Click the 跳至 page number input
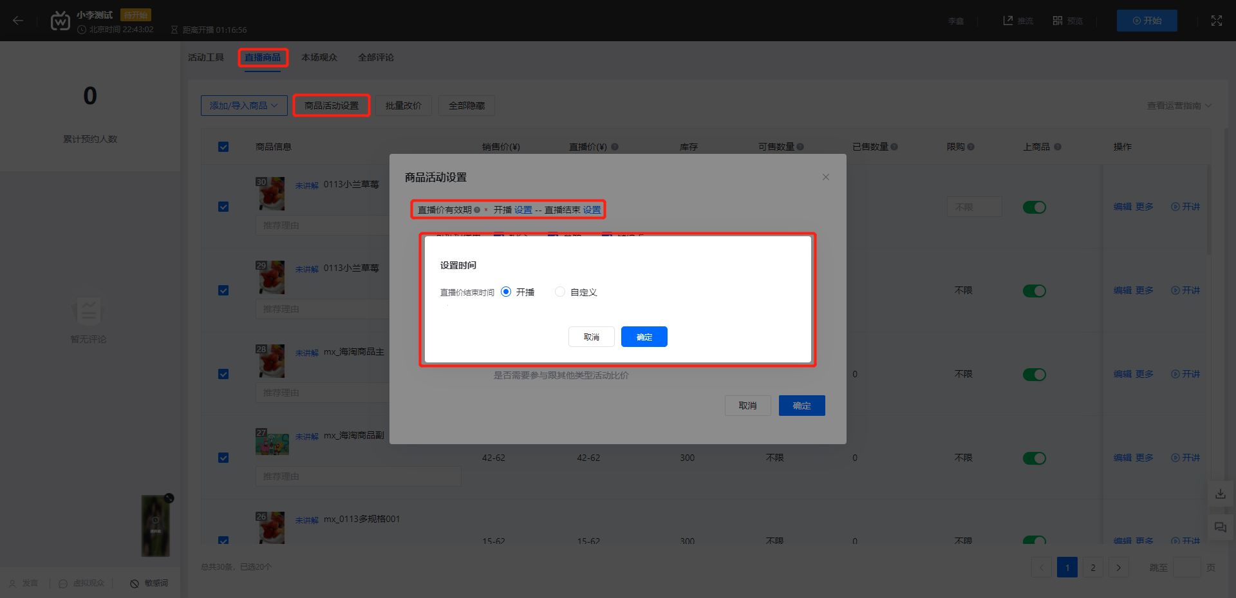 (x=1187, y=567)
